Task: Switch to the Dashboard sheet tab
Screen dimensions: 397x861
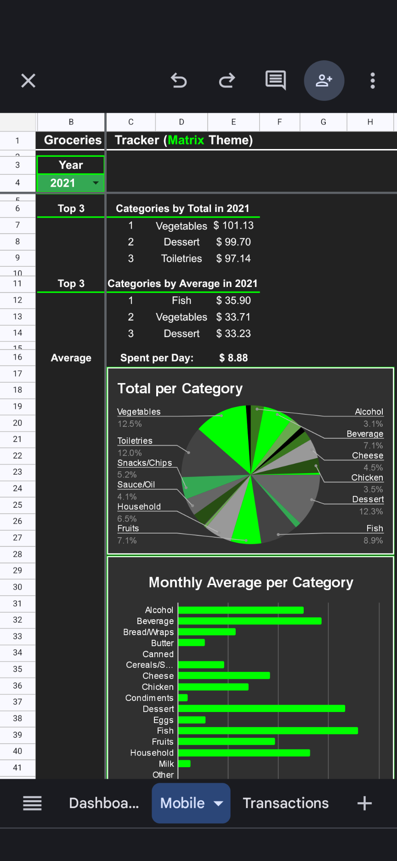Action: coord(104,803)
